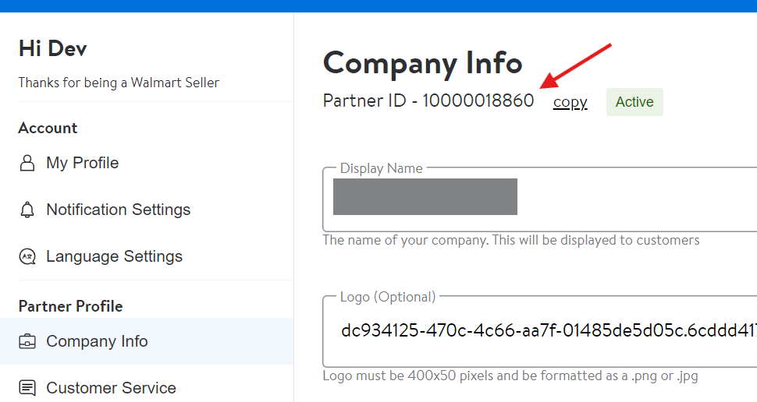
Task: Click the briefcase icon for Company Info
Action: click(27, 341)
